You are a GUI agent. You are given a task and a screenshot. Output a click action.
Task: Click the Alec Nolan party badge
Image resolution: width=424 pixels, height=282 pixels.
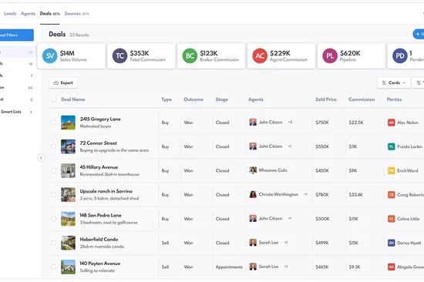pos(392,123)
